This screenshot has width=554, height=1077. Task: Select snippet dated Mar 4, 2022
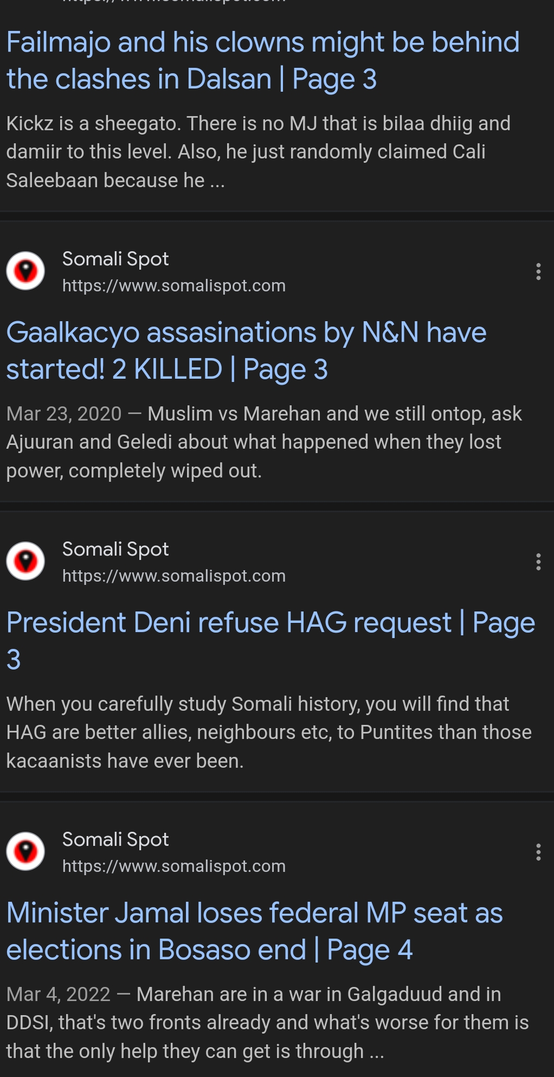(267, 1023)
